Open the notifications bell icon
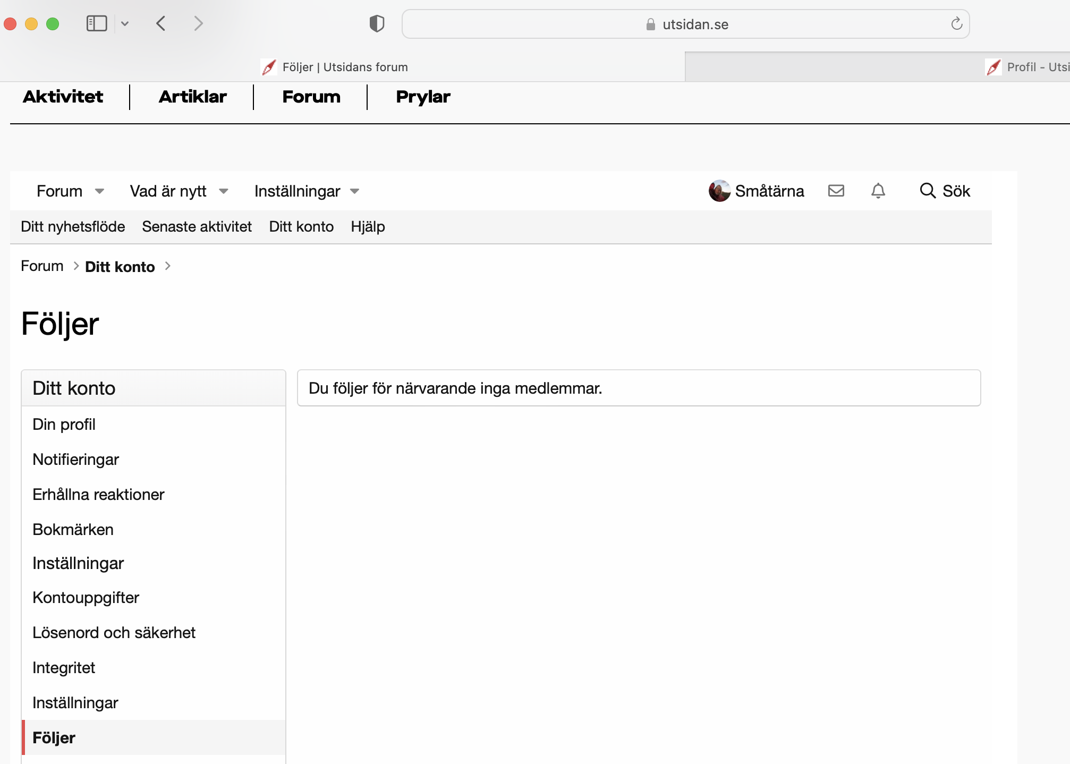 tap(878, 191)
